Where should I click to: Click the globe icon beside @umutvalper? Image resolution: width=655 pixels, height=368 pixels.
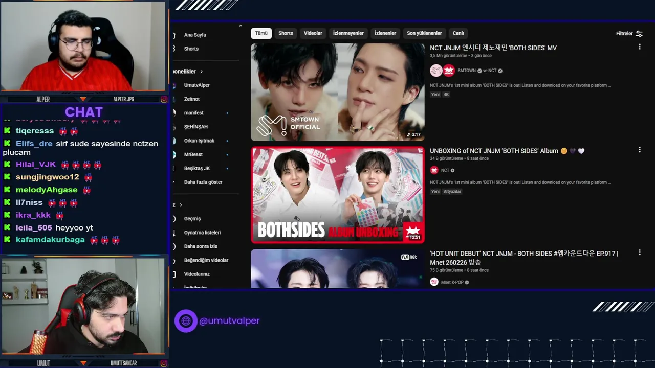(x=186, y=321)
